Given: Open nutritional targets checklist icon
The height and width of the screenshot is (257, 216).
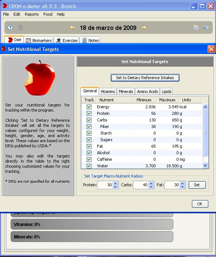Looking at the screenshot, I should [206, 27].
